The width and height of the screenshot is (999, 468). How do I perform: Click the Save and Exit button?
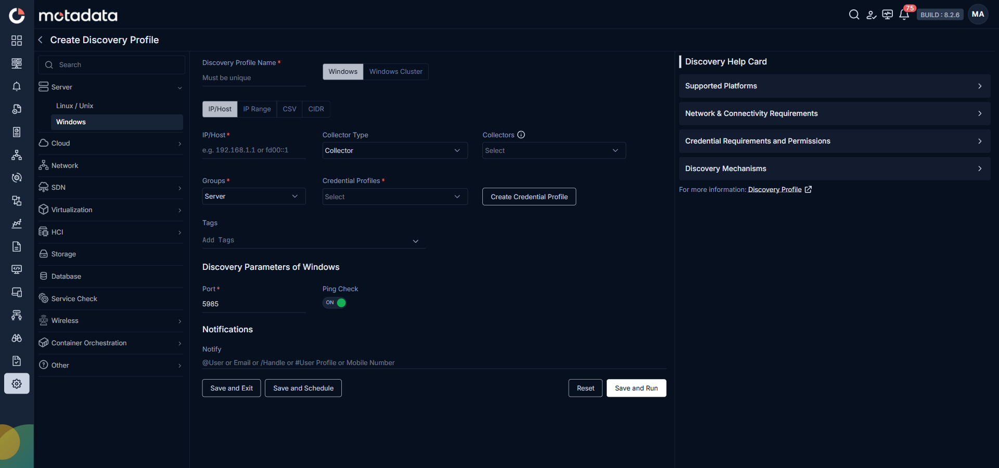pos(232,388)
